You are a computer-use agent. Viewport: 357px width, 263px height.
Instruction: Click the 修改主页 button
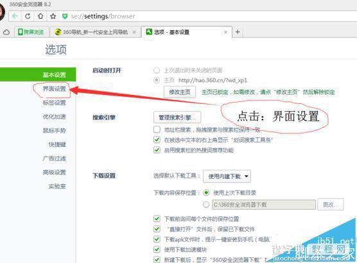(180, 92)
